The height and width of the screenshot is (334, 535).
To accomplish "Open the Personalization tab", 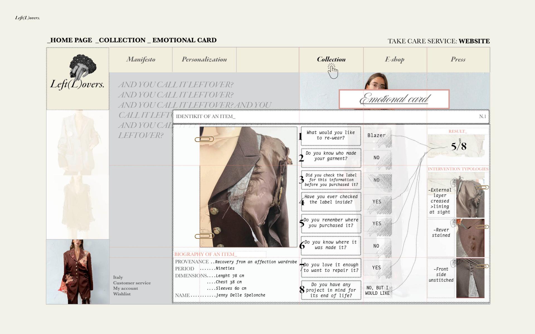I will [204, 59].
